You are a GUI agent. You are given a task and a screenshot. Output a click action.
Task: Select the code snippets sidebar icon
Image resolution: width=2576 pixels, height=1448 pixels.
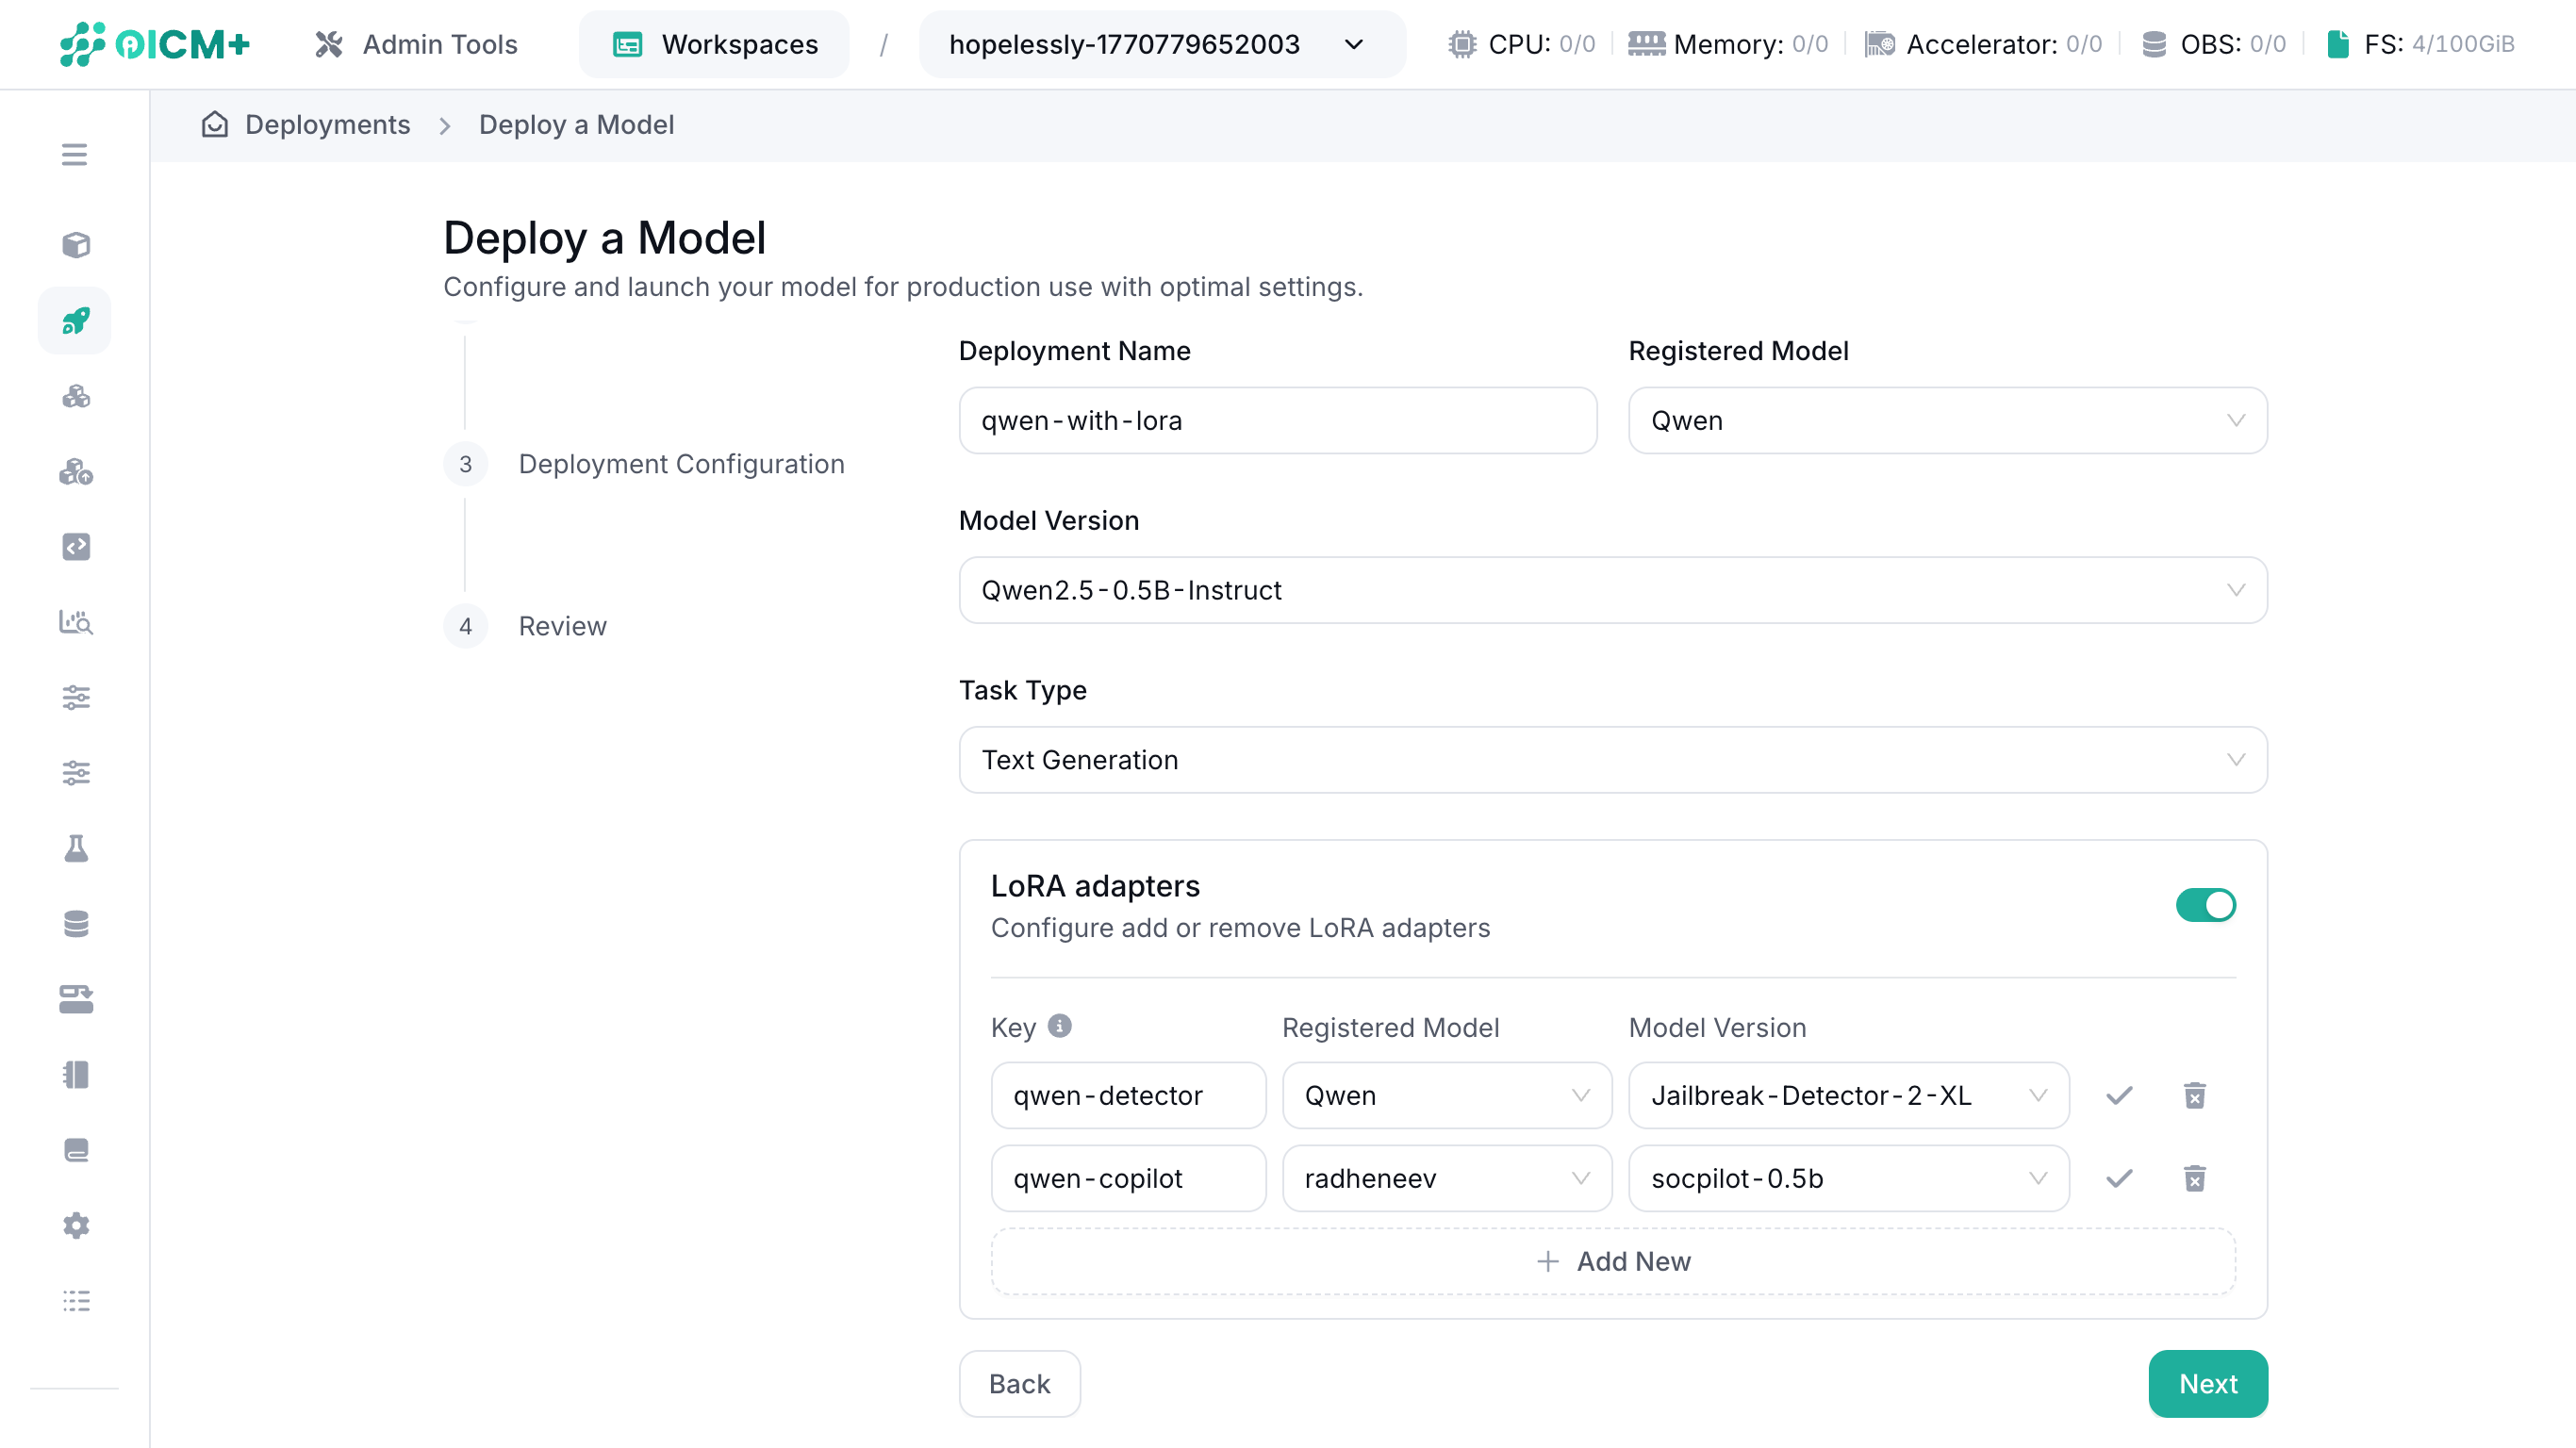(x=75, y=546)
